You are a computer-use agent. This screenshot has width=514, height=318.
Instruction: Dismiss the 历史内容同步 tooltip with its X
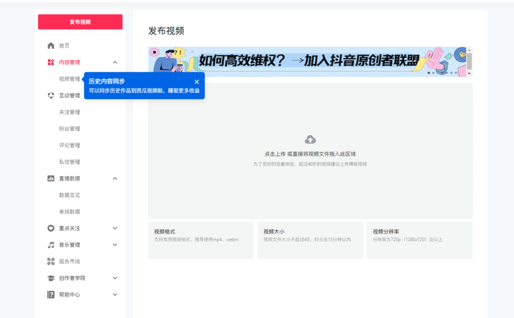(x=197, y=81)
